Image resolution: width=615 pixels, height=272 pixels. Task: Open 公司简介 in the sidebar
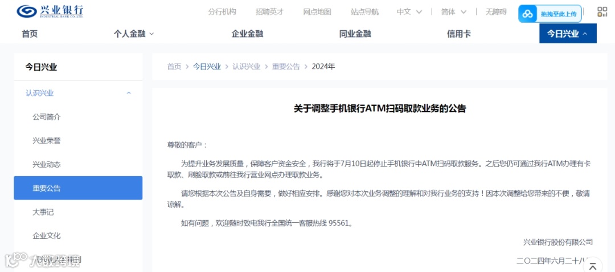(x=47, y=117)
